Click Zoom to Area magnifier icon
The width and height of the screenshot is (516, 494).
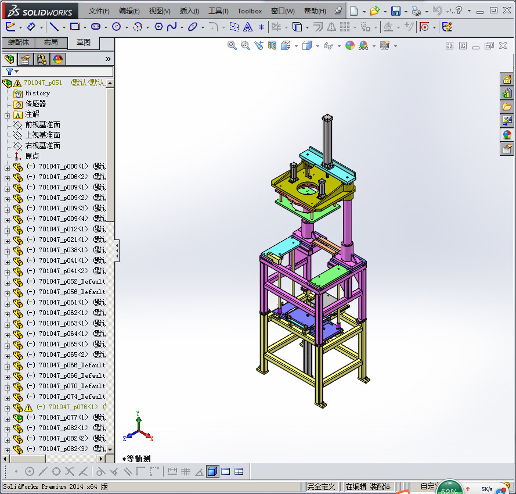[x=245, y=45]
